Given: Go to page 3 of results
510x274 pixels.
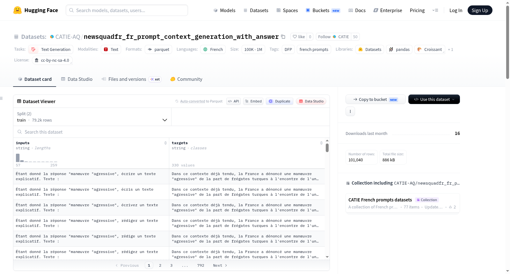Looking at the screenshot, I should tap(171, 265).
